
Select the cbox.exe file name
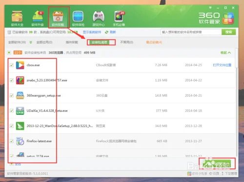point(33,65)
